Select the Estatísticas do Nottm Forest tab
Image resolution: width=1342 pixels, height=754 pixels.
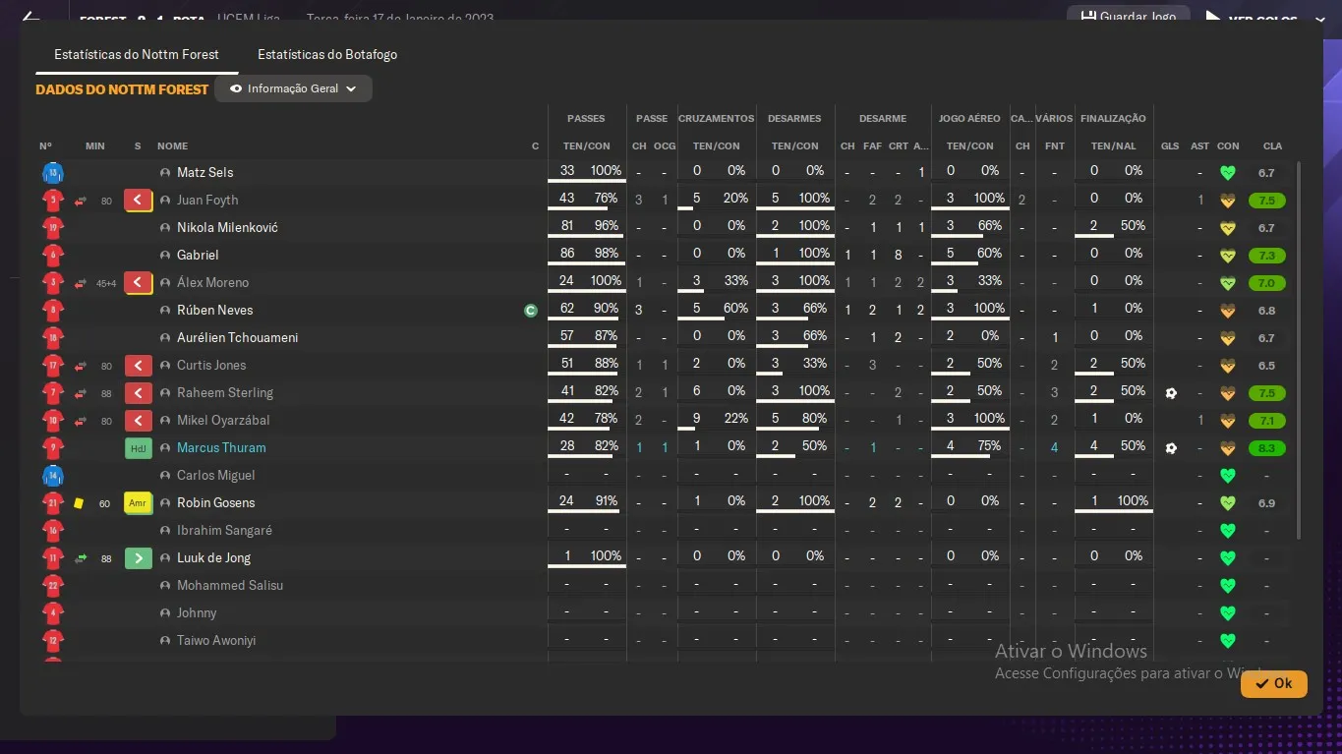click(x=137, y=55)
